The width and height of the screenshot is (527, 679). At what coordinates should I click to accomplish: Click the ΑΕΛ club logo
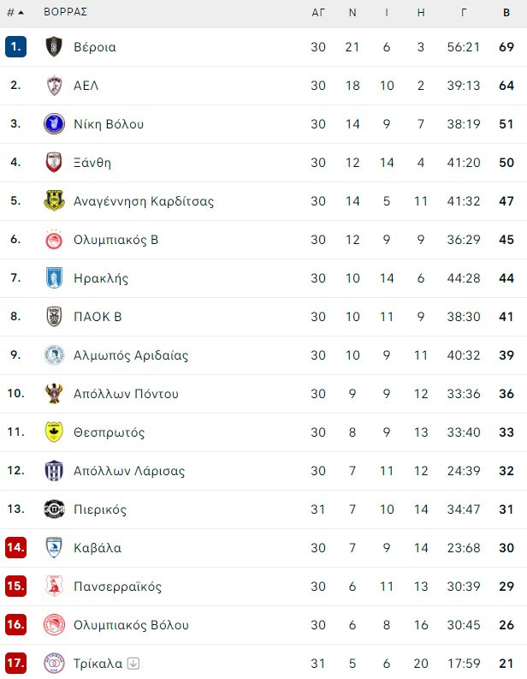pyautogui.click(x=54, y=86)
